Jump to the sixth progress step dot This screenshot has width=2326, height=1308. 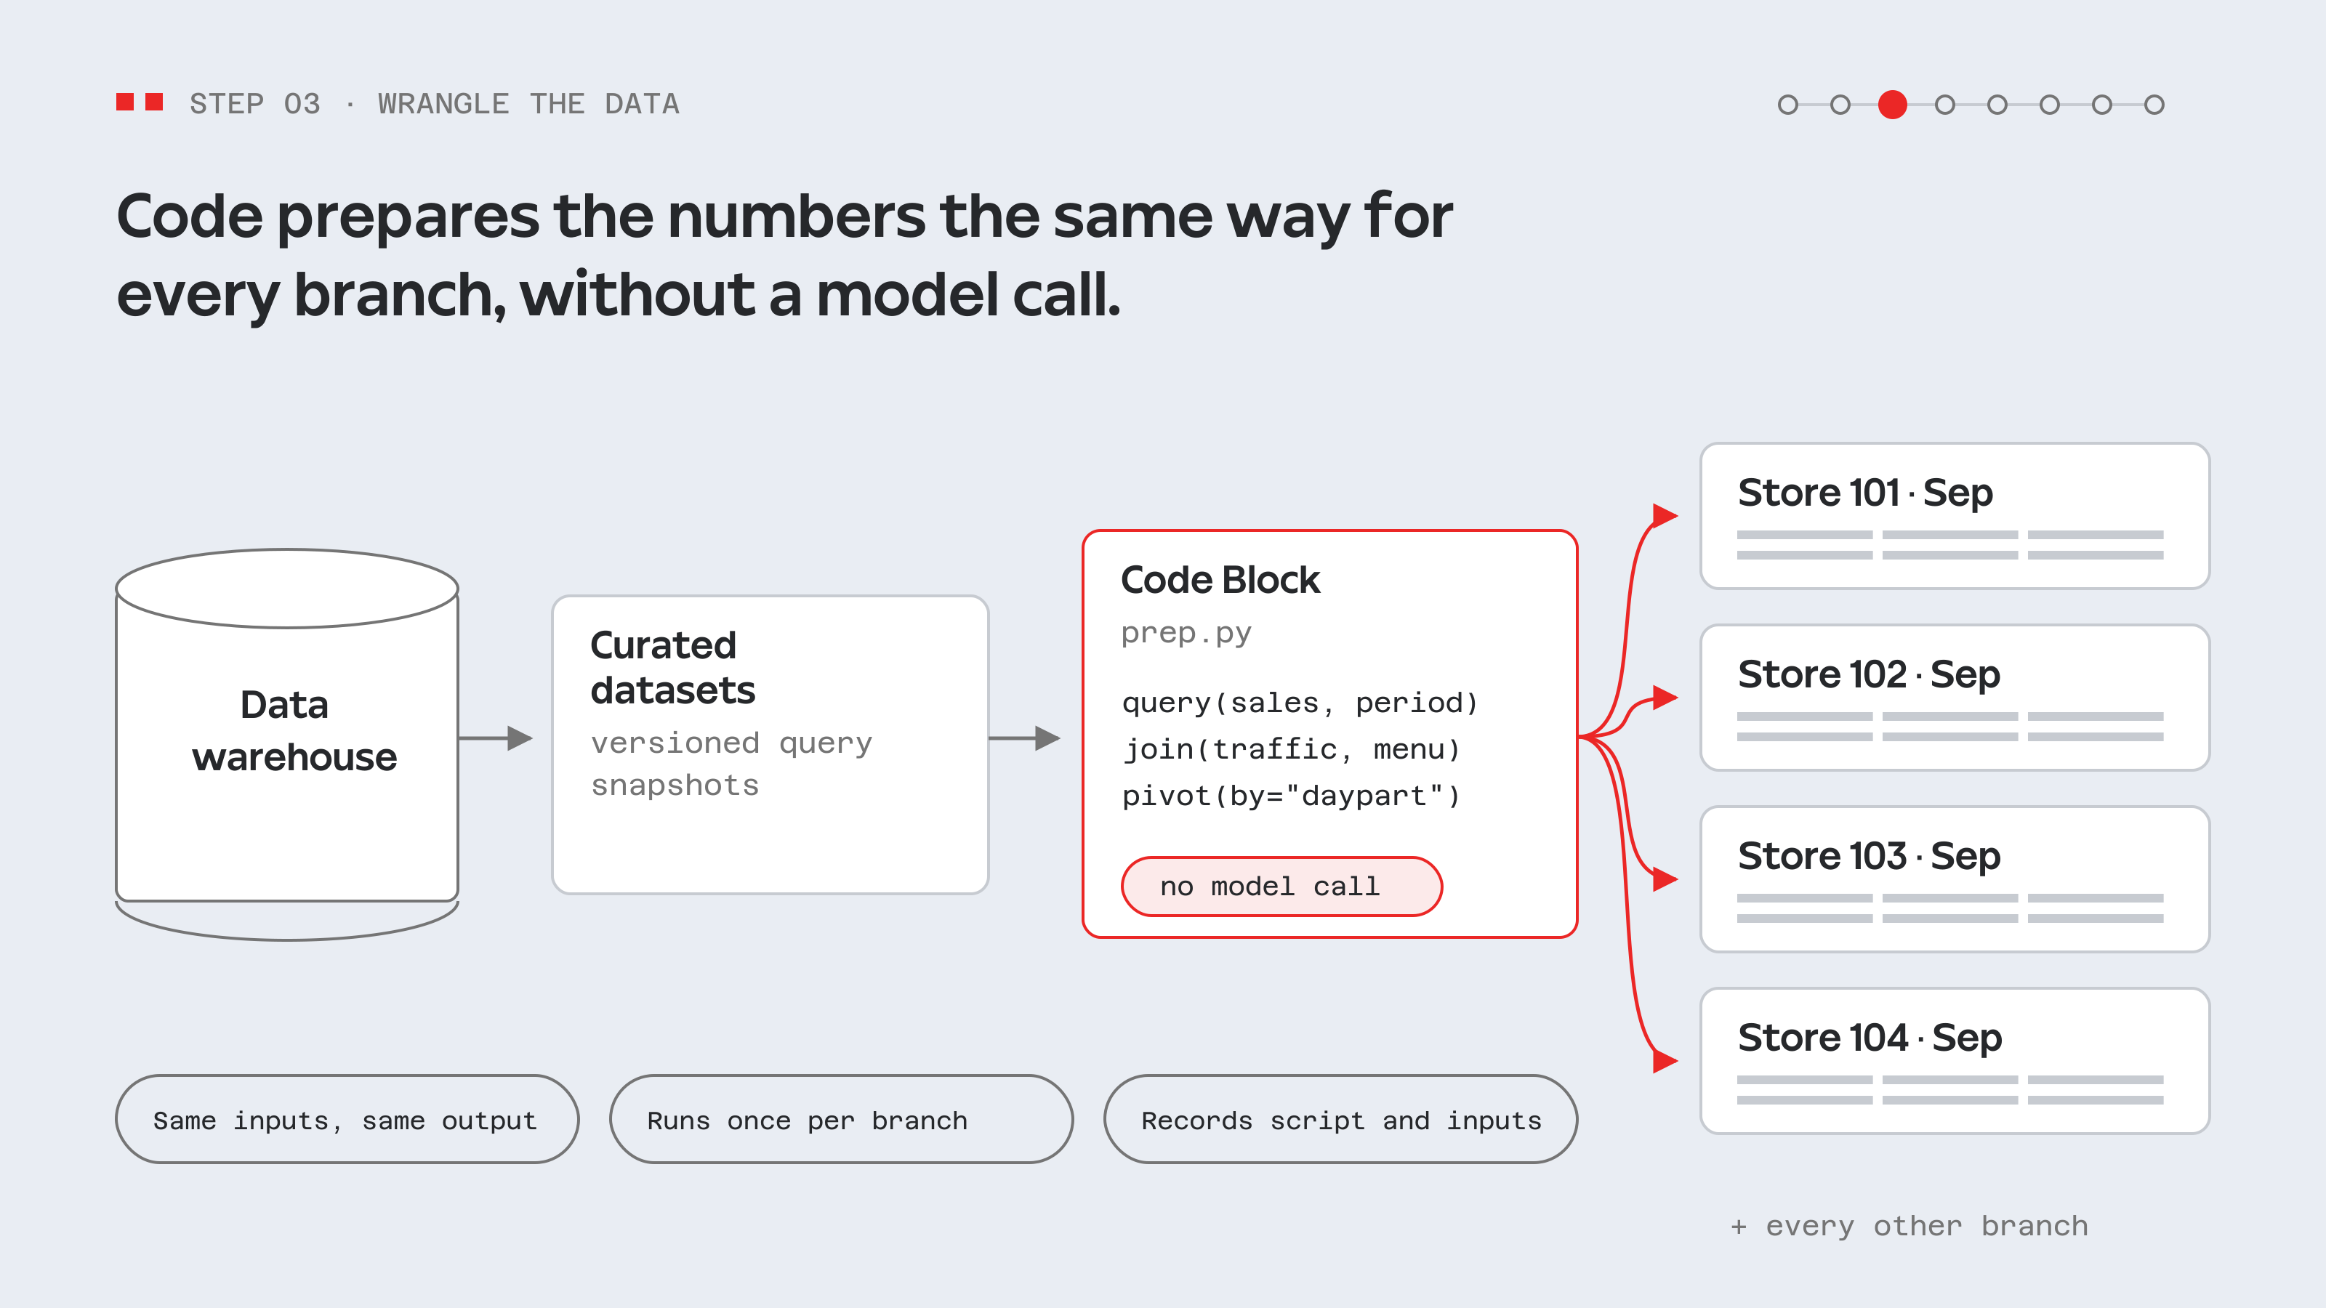pyautogui.click(x=2050, y=105)
